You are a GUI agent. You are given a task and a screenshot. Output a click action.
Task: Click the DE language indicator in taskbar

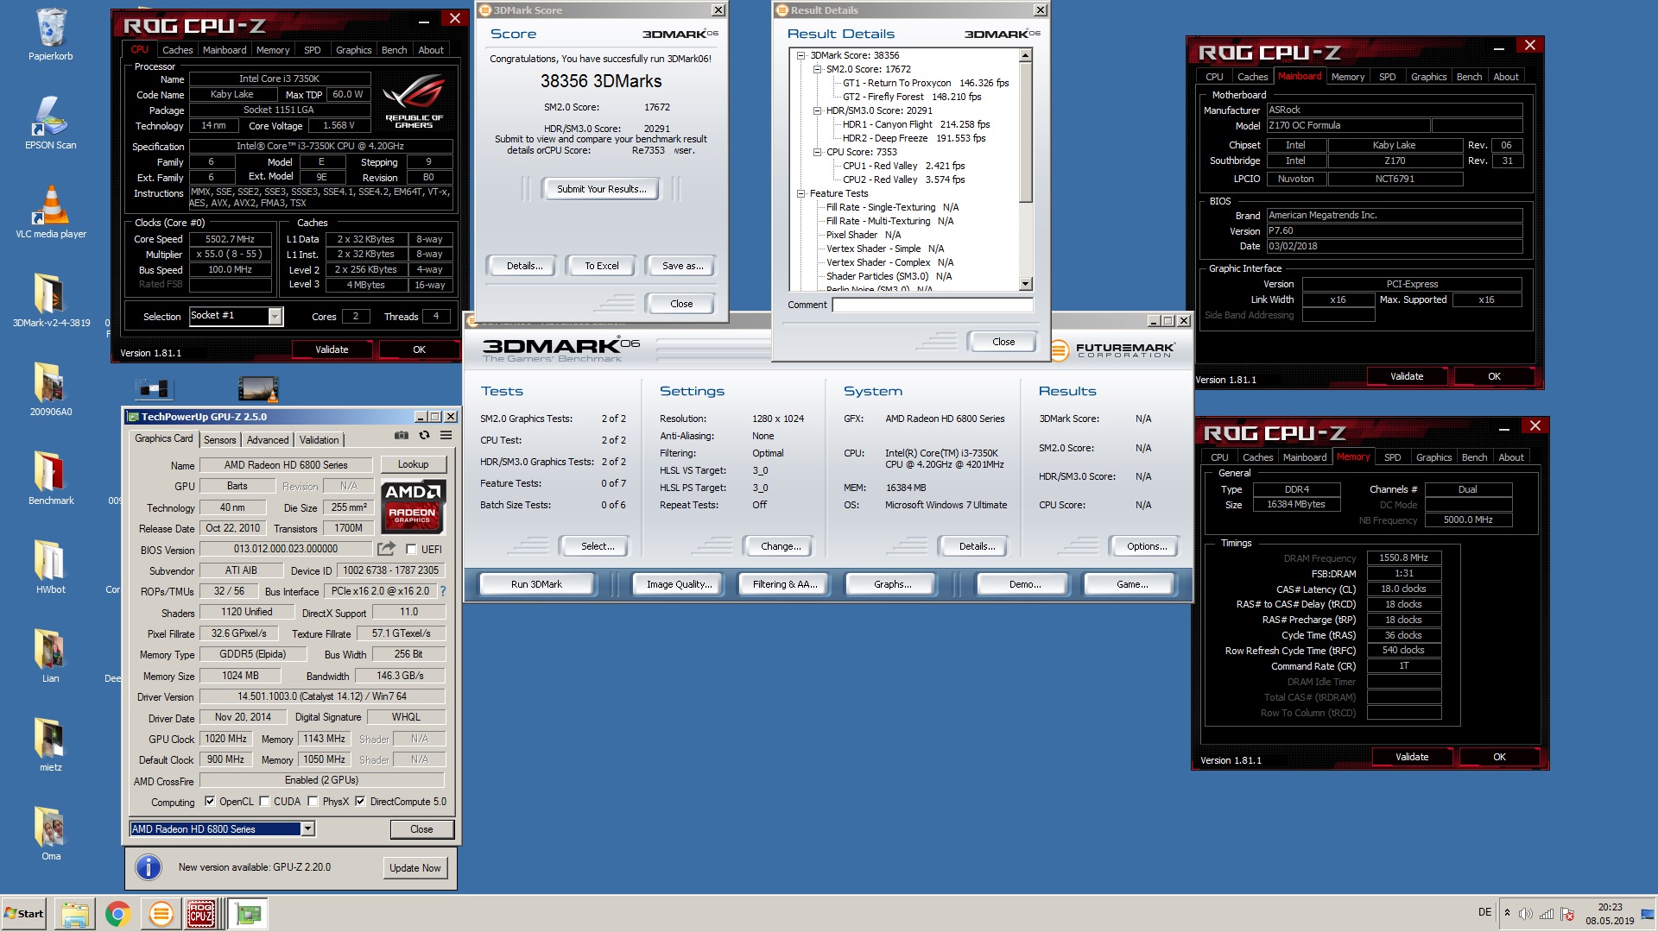tap(1484, 912)
